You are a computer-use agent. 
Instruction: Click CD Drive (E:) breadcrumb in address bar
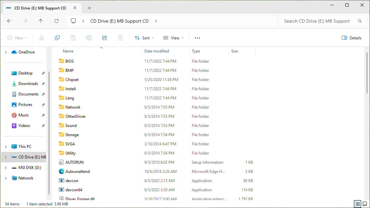119,21
